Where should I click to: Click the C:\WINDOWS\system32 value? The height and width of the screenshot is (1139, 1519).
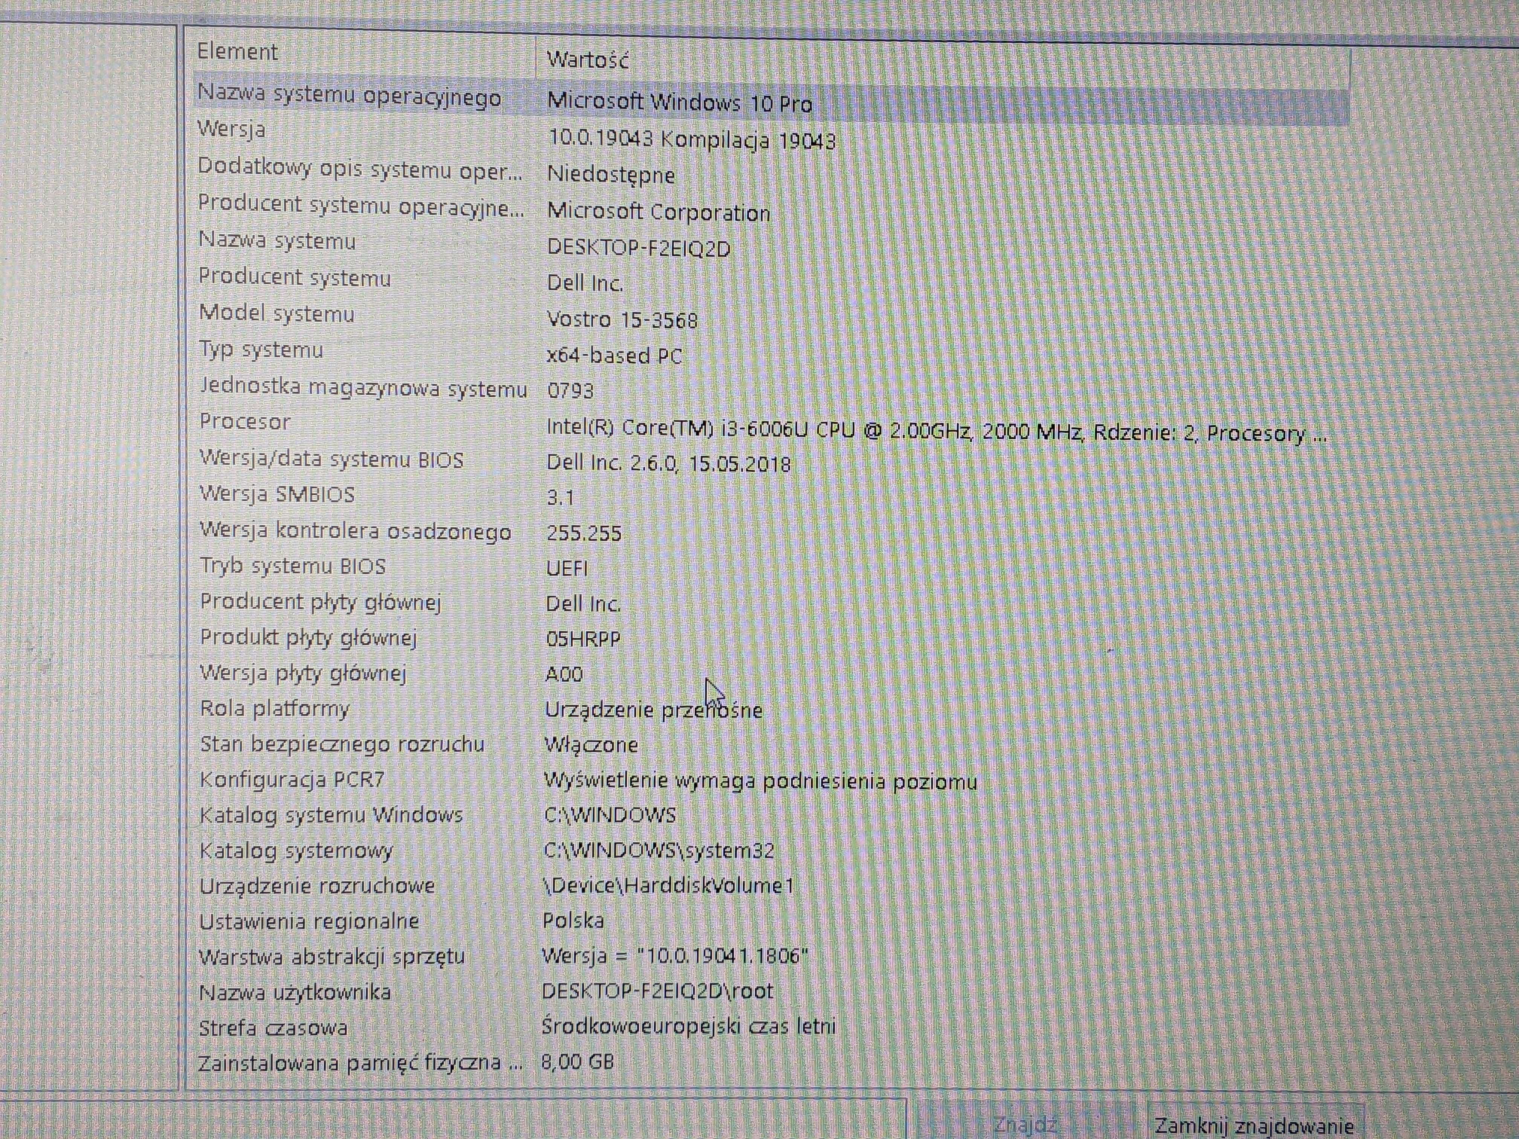click(659, 850)
